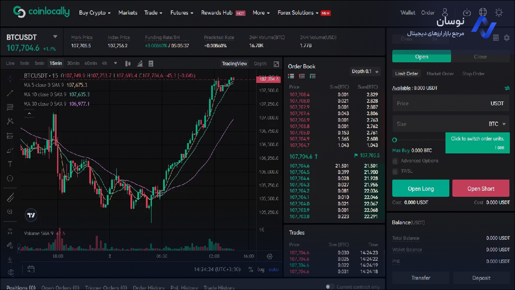Select the 30min timeframe
Image resolution: width=515 pixels, height=290 pixels.
coord(73,63)
